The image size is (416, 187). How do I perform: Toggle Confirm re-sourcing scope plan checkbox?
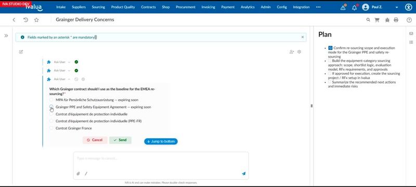330,48
